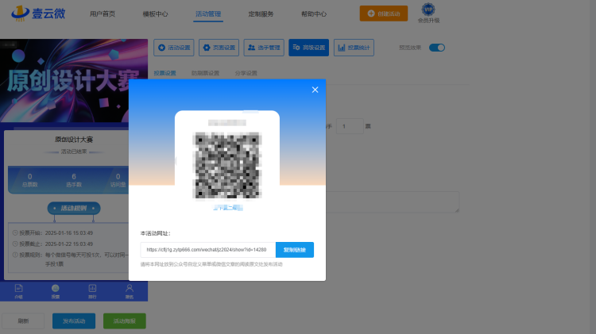Click the info icon beside 投票规则

15,255
